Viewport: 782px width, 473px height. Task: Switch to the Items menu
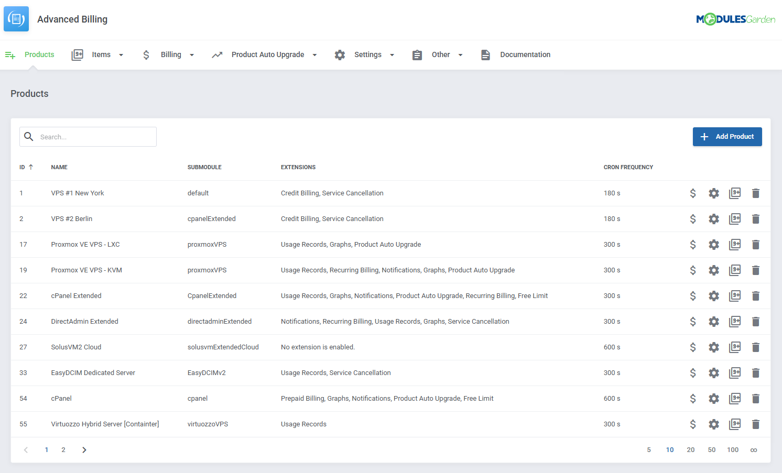101,54
